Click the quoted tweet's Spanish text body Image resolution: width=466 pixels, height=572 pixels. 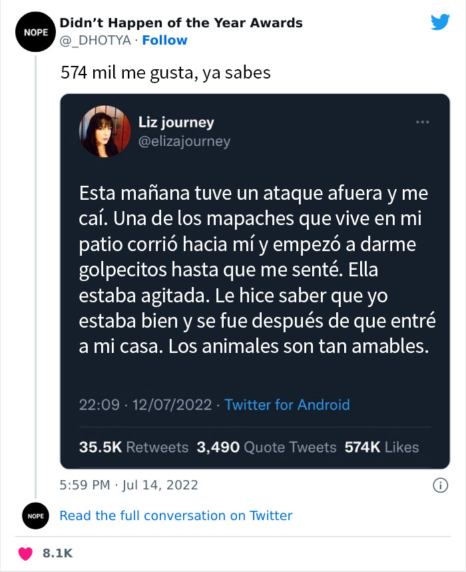point(256,270)
